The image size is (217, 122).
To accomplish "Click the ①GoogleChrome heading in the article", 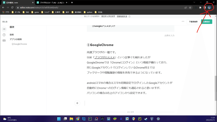I will [x=100, y=45].
